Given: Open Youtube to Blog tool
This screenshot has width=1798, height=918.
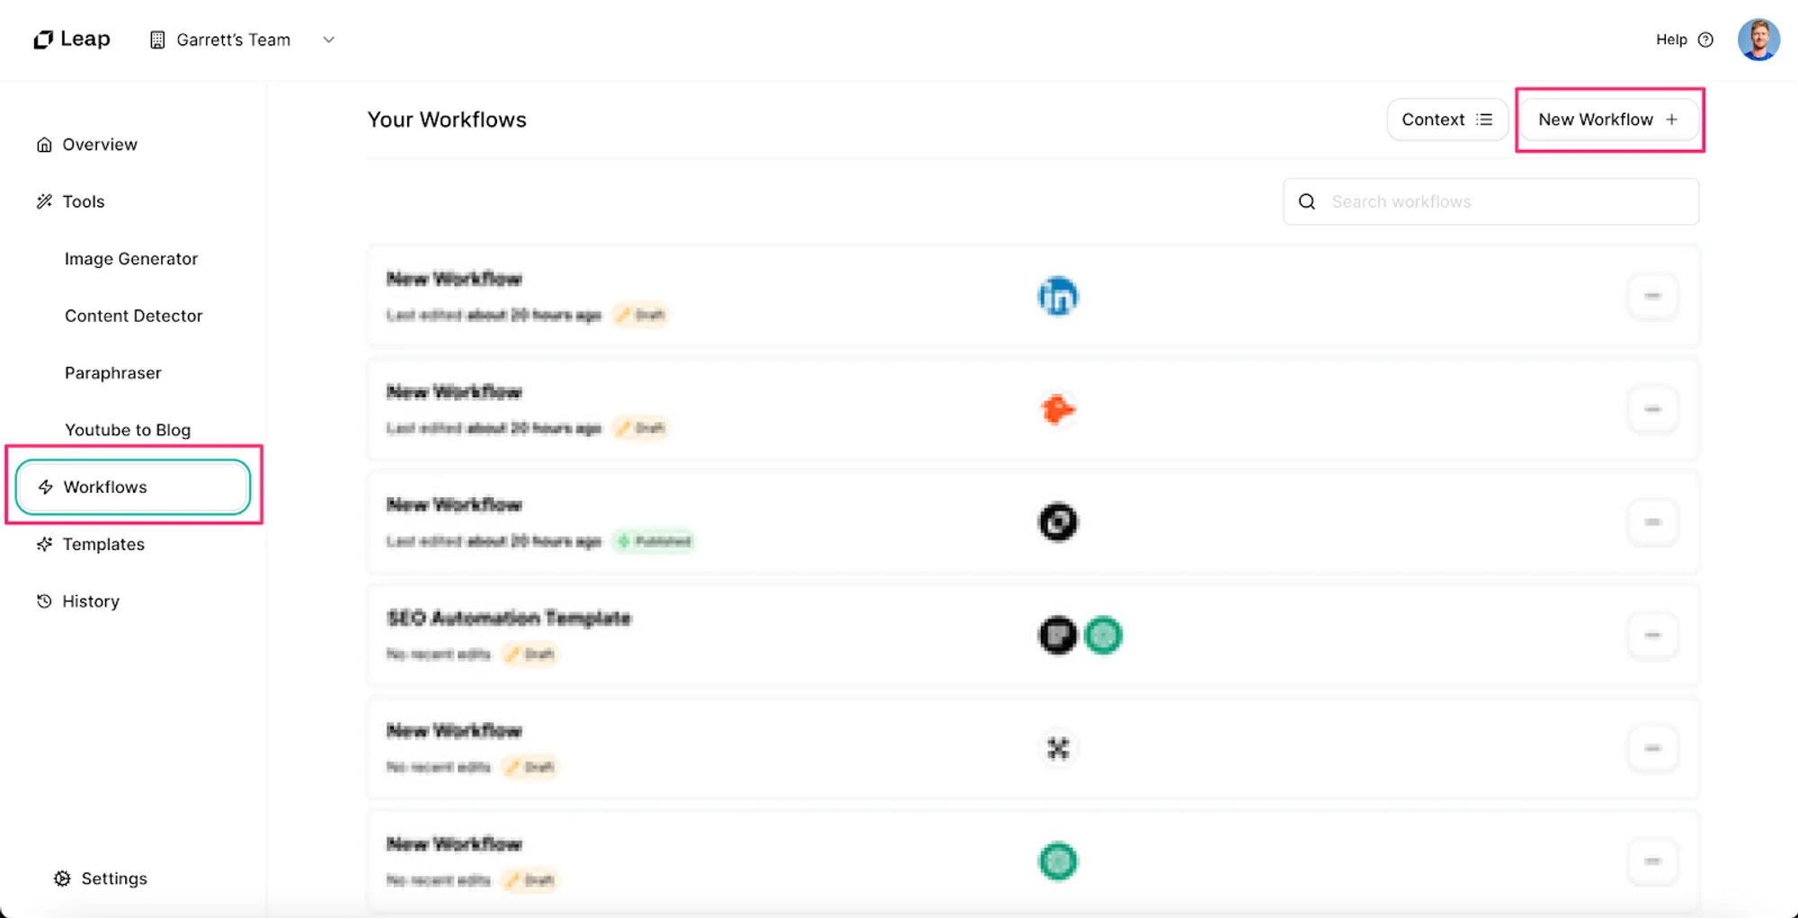Looking at the screenshot, I should (x=128, y=430).
